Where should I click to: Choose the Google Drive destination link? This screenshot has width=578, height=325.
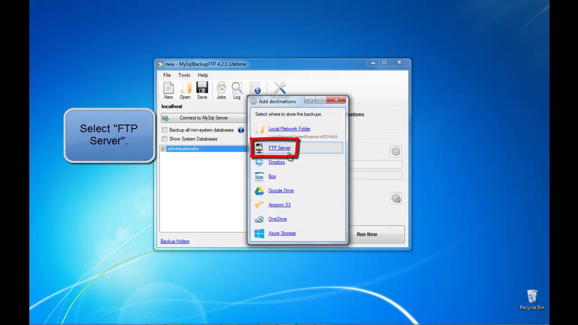[x=281, y=190]
